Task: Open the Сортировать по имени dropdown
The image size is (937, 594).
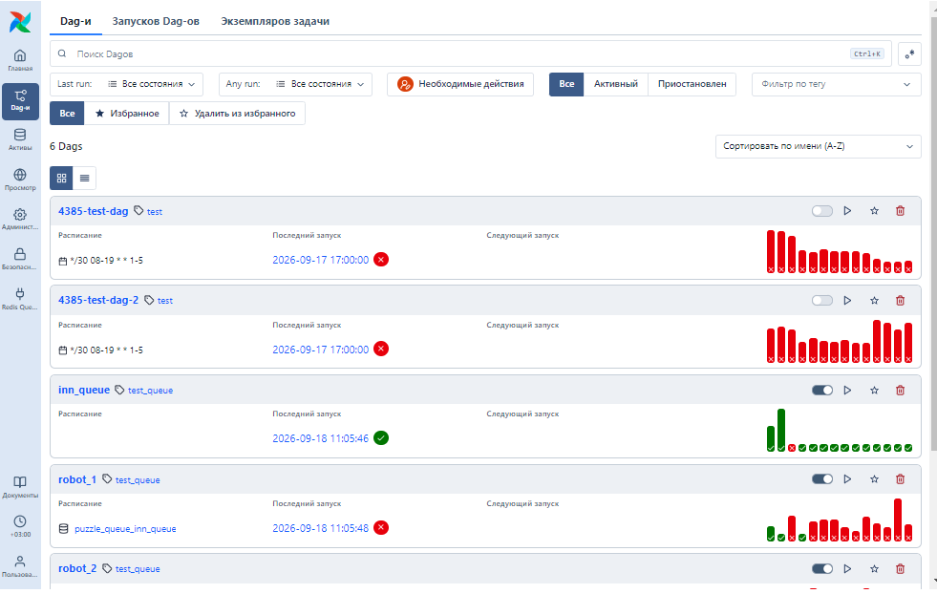Action: click(x=818, y=146)
